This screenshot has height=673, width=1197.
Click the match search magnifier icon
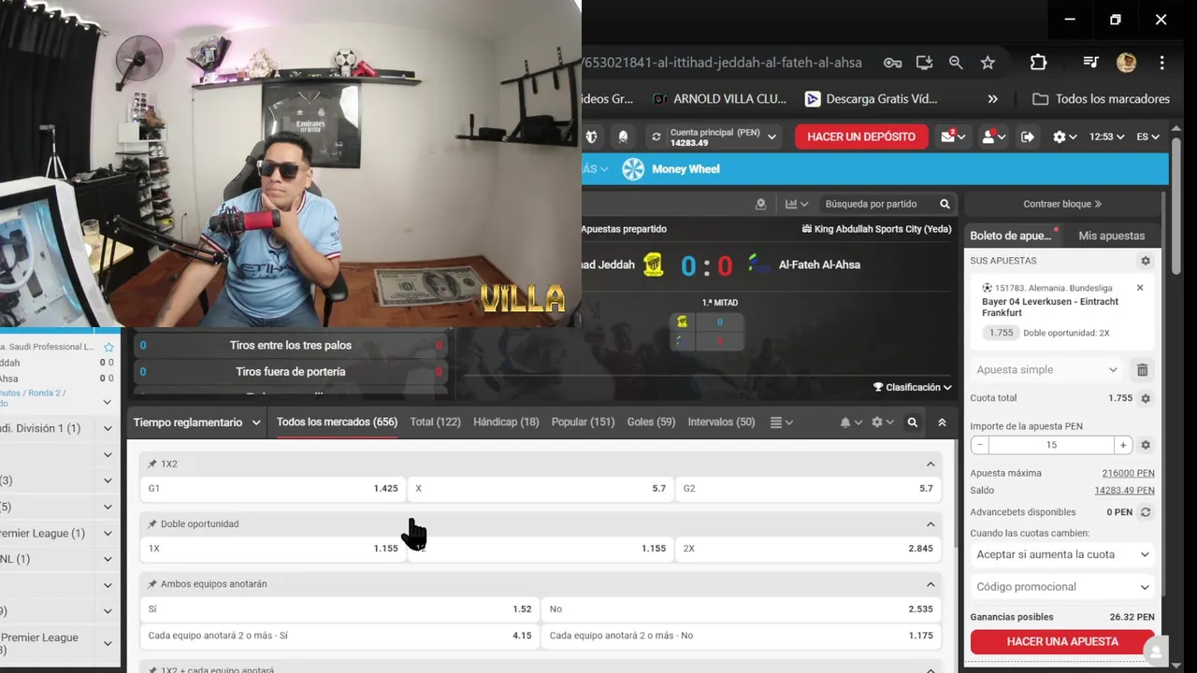point(945,204)
